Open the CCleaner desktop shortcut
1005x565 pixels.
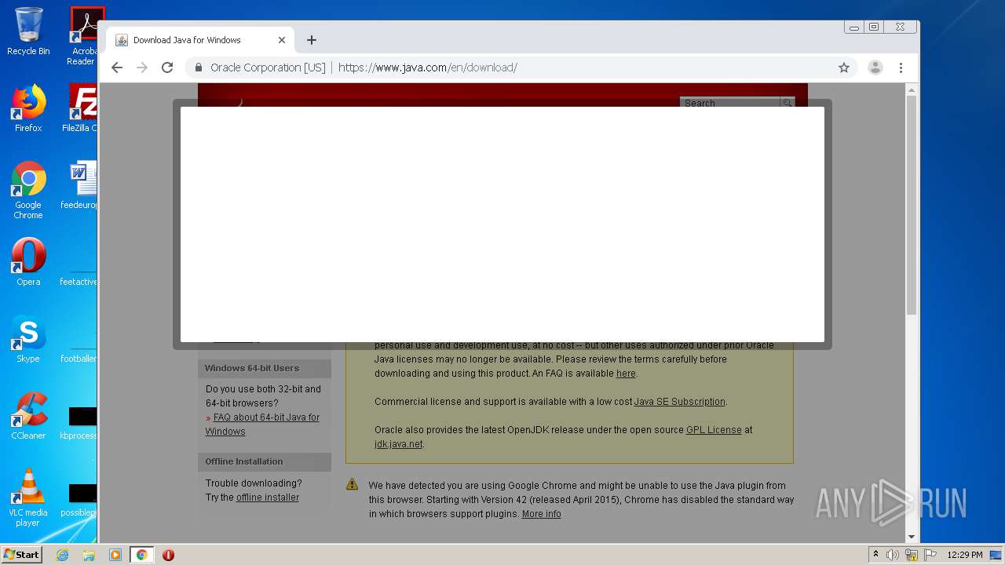click(28, 416)
